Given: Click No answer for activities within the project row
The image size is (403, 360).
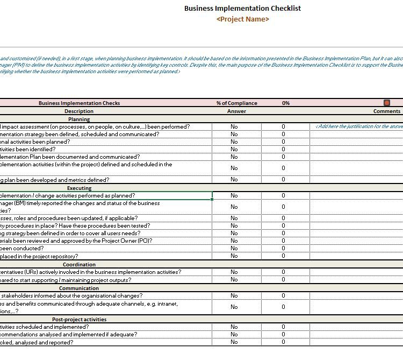Looking at the screenshot, I should pos(234,168).
